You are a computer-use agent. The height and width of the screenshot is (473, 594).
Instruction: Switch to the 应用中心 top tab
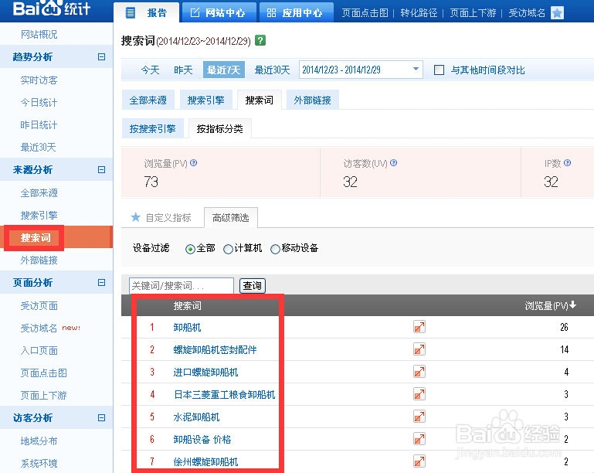click(297, 12)
